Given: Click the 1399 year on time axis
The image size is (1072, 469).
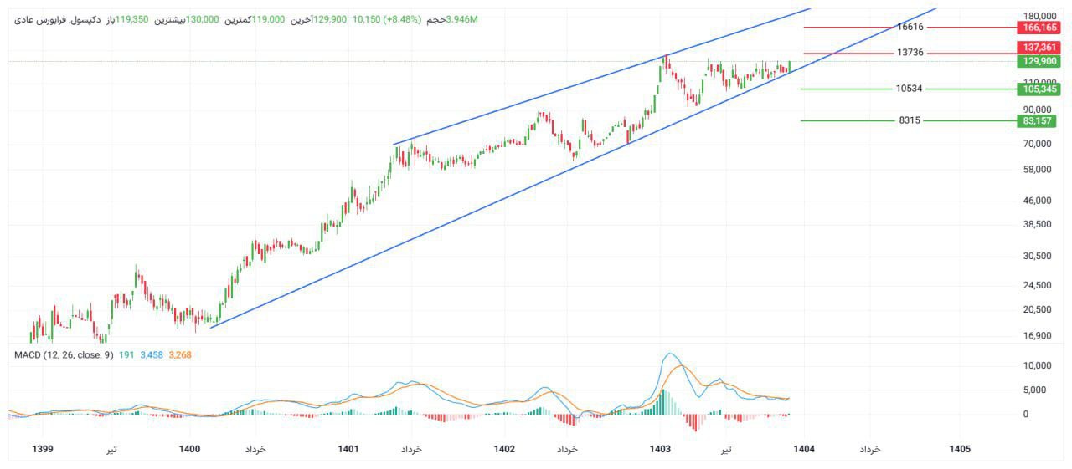Looking at the screenshot, I should click(x=42, y=449).
